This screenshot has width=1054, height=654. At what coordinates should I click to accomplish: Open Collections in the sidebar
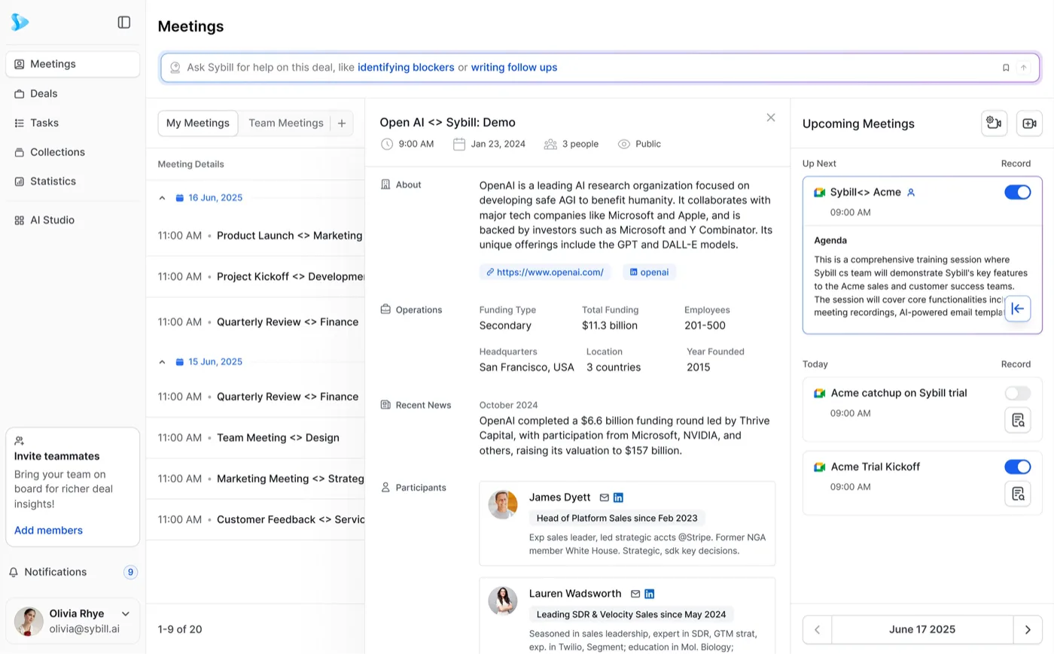coord(73,152)
